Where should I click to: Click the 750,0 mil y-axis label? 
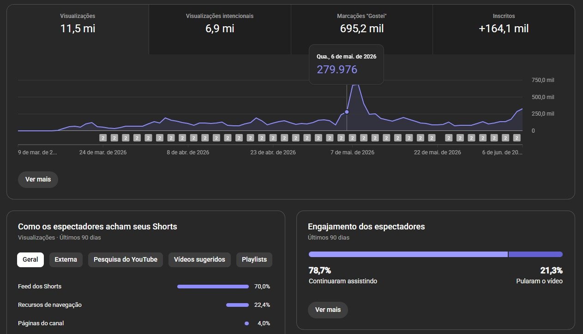[543, 80]
